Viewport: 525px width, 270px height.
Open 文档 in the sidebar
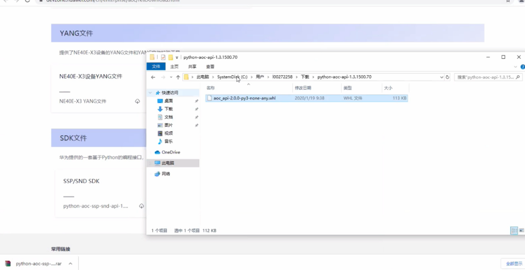point(168,117)
